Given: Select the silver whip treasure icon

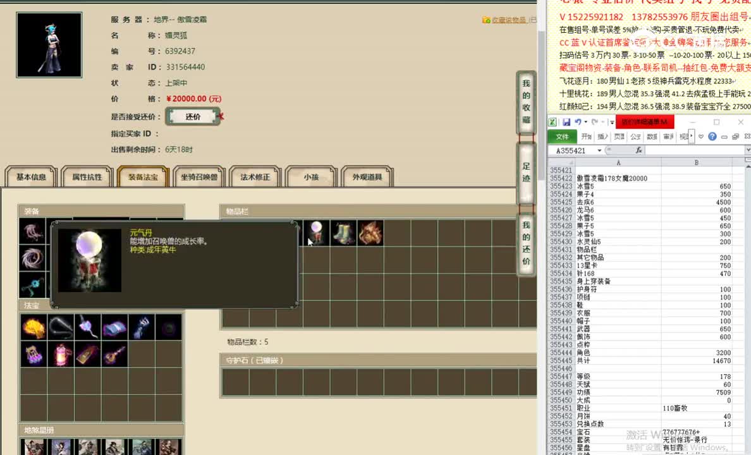Looking at the screenshot, I should coord(61,327).
